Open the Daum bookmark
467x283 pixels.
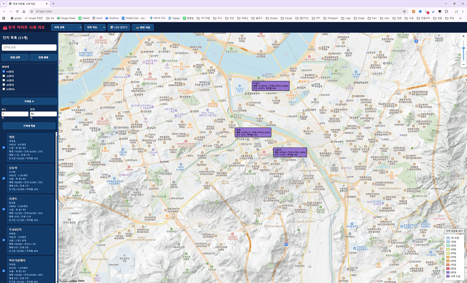(x=97, y=18)
